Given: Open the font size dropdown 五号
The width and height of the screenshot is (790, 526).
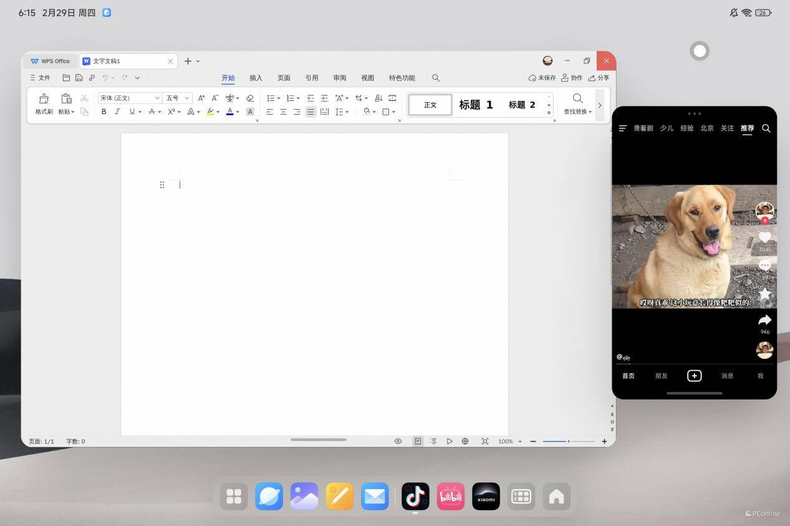Looking at the screenshot, I should [x=178, y=98].
